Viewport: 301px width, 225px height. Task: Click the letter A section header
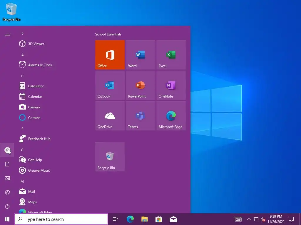tap(22, 55)
